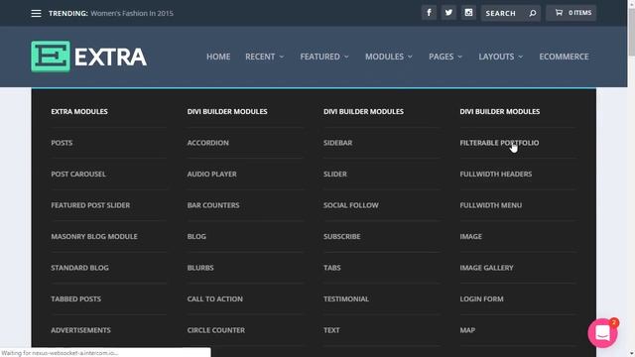Open Audio Player module link
635x357 pixels.
point(211,175)
